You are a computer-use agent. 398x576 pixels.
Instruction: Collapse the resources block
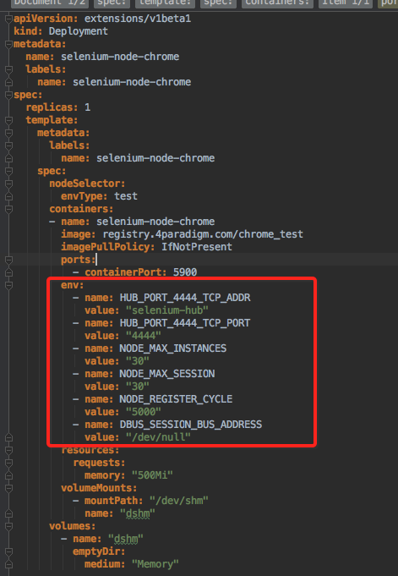tap(8, 450)
